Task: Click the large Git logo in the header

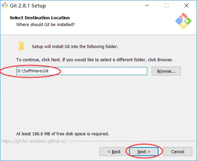Action: point(183,21)
